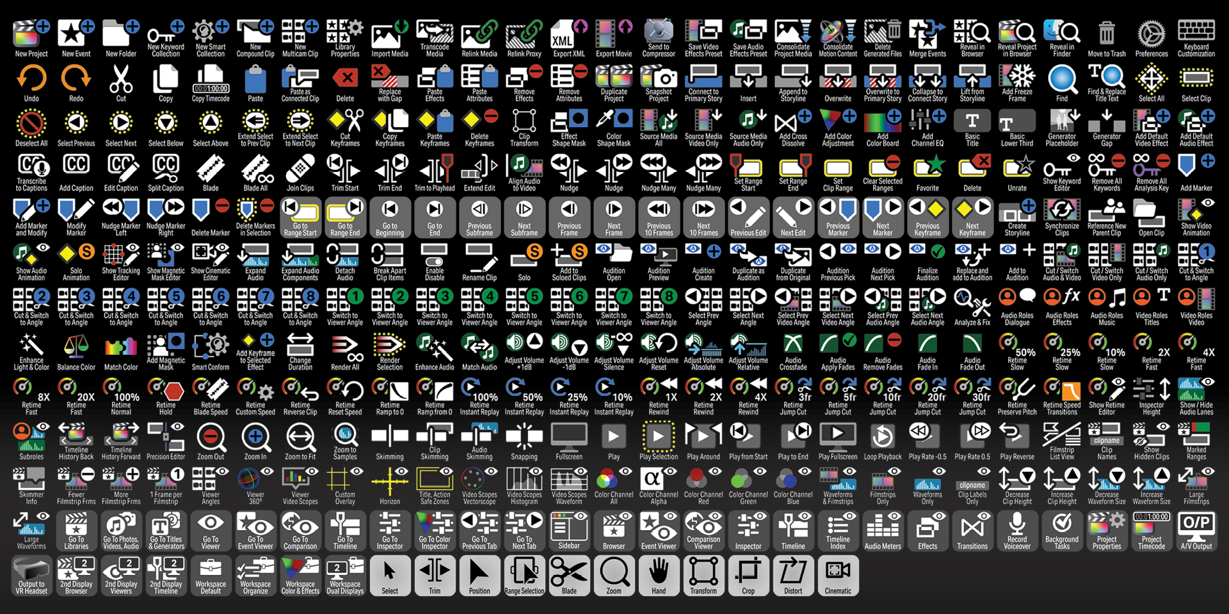Select Paste as Connected Clip

[x=300, y=83]
